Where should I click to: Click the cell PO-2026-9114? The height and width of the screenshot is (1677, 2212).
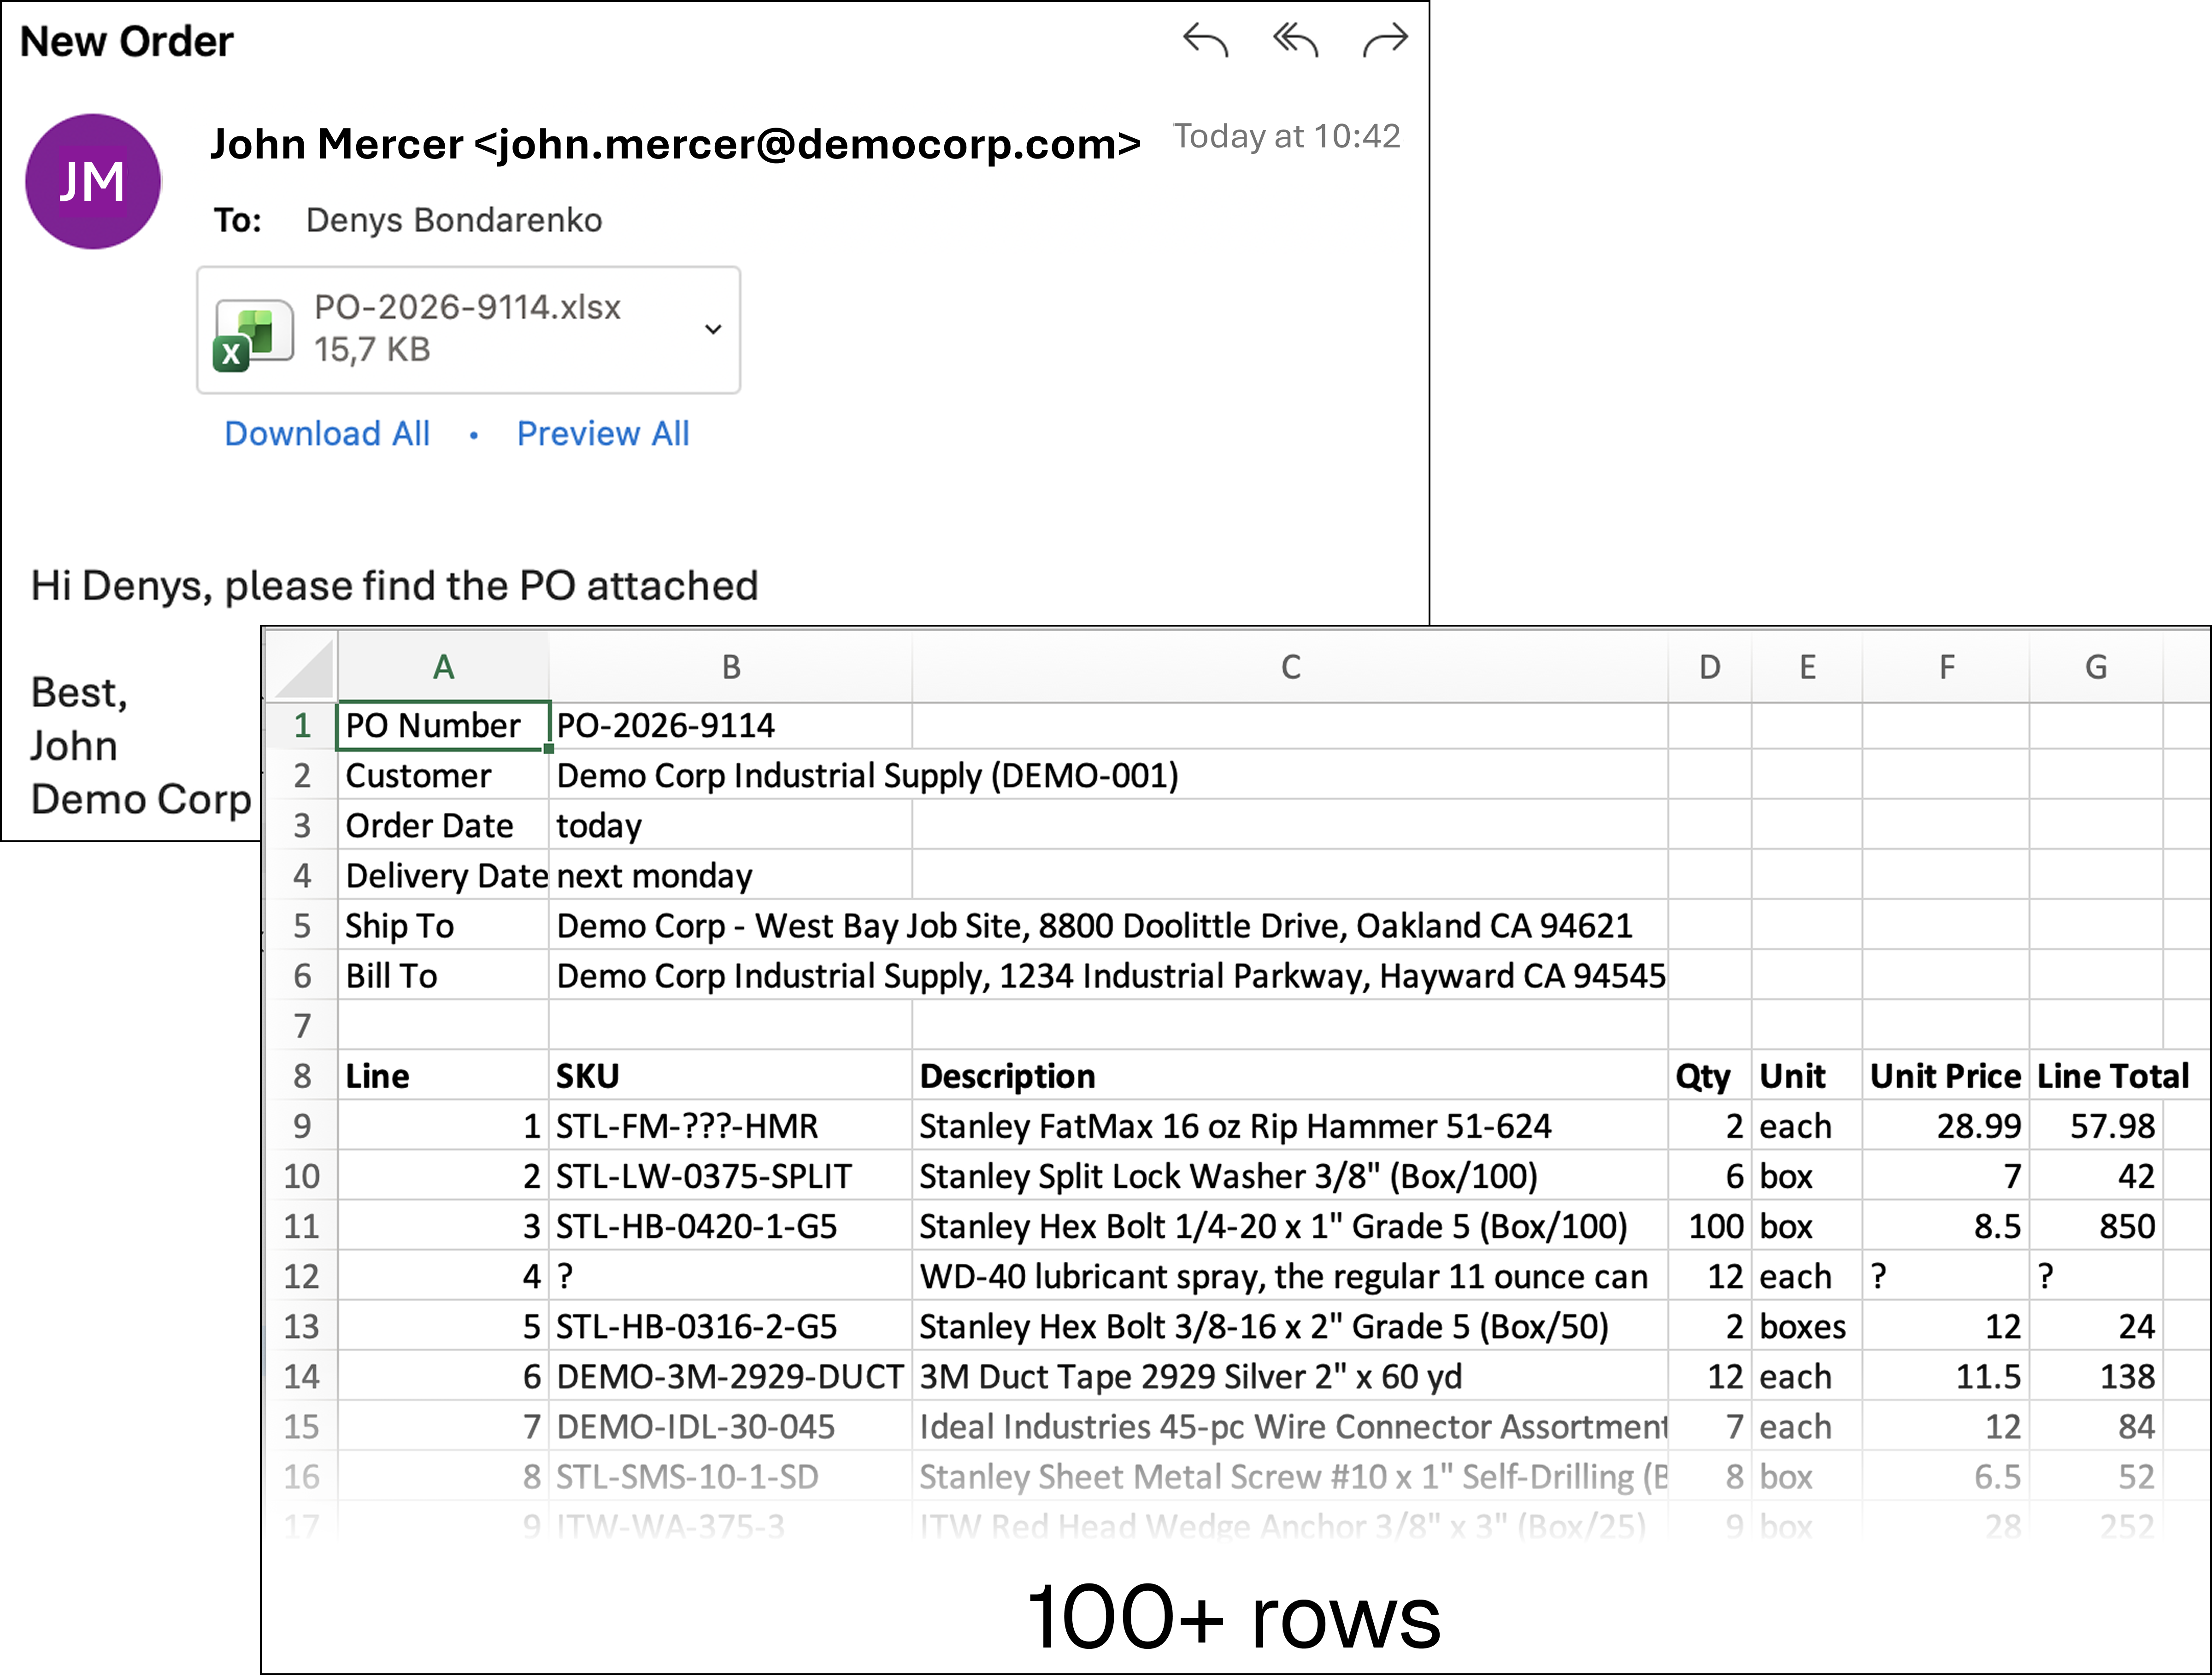click(731, 725)
